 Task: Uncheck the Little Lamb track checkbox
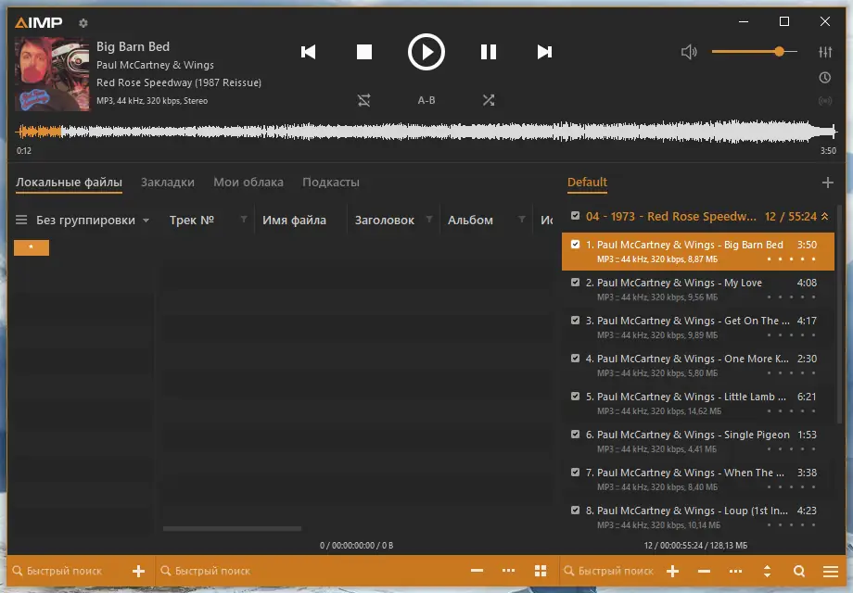click(575, 397)
